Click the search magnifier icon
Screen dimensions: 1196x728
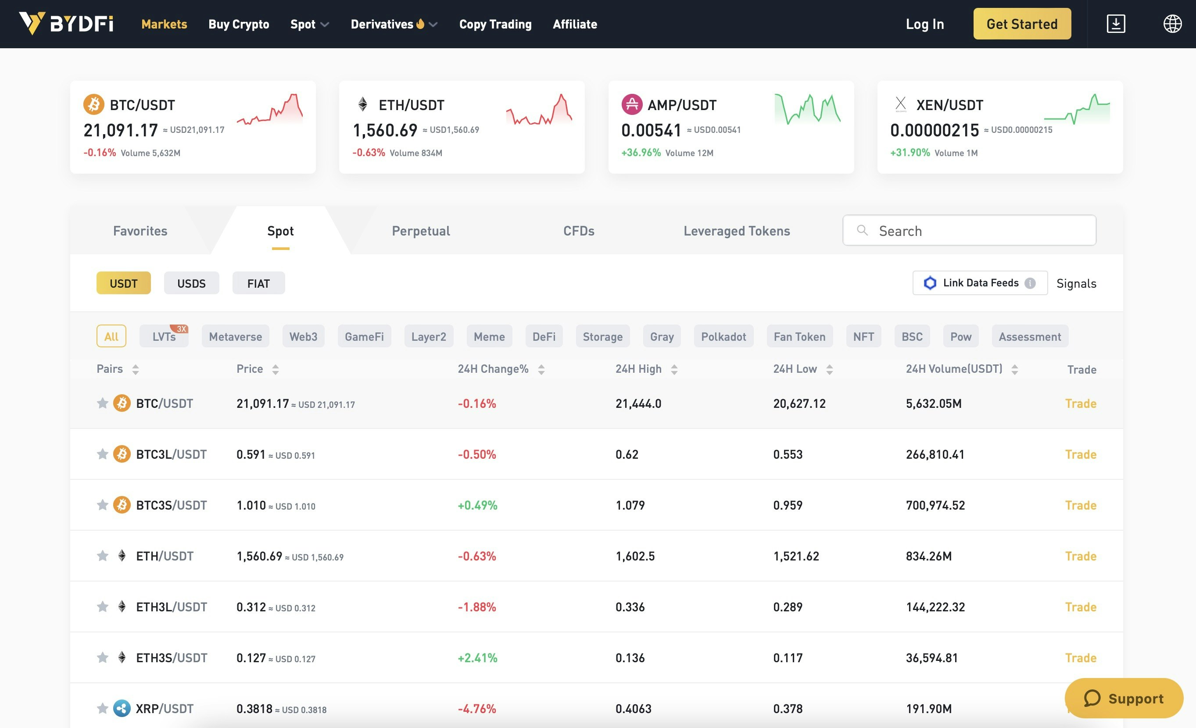point(862,230)
